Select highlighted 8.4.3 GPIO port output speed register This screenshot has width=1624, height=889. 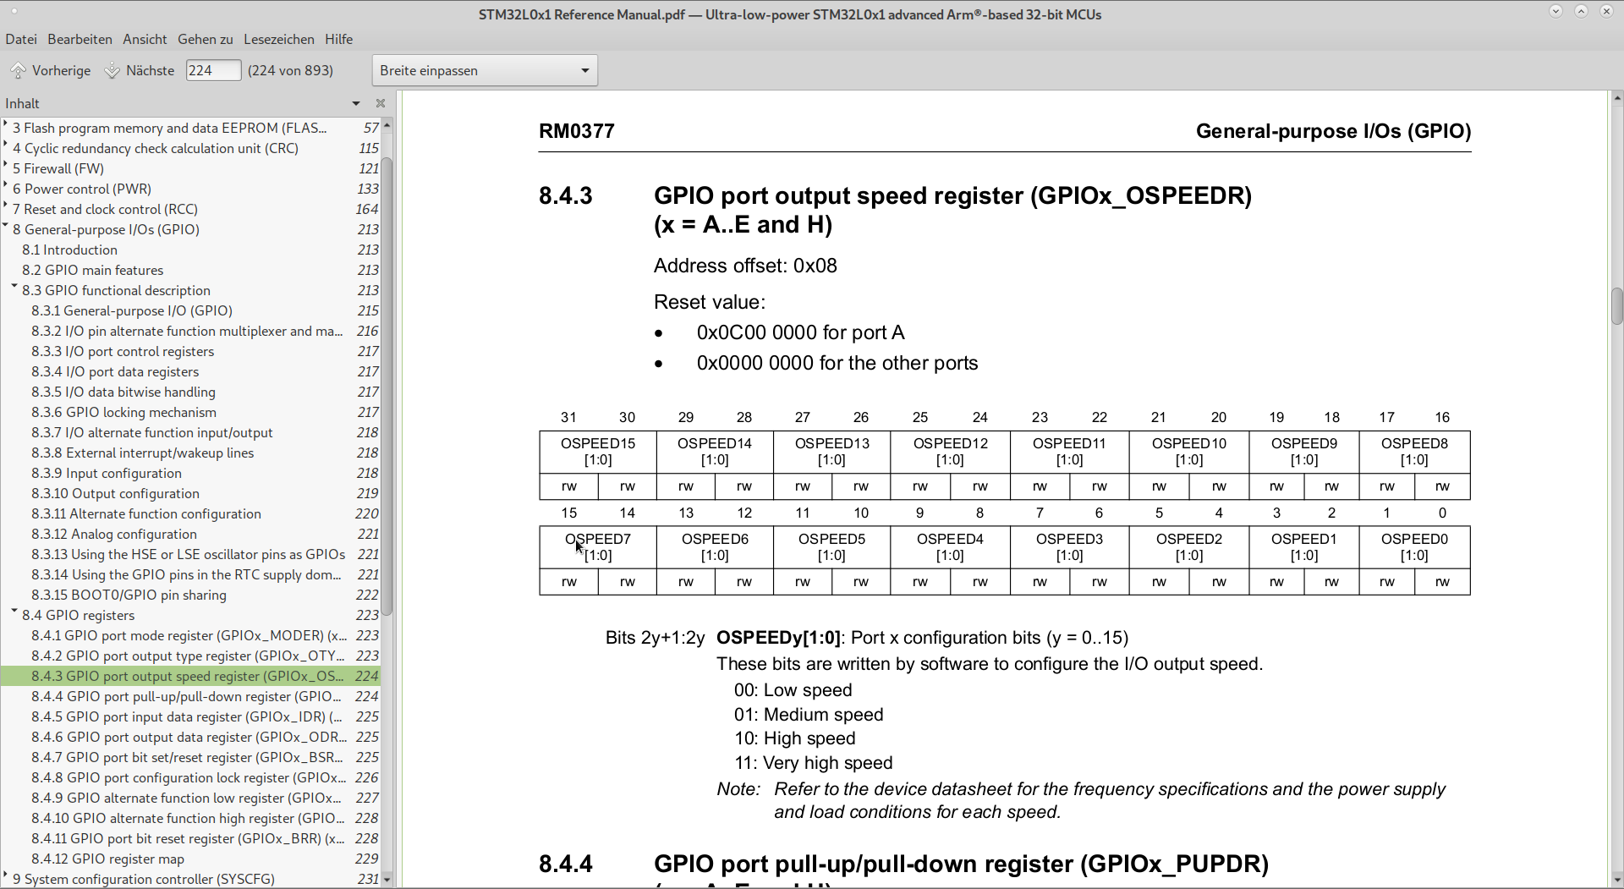[190, 676]
